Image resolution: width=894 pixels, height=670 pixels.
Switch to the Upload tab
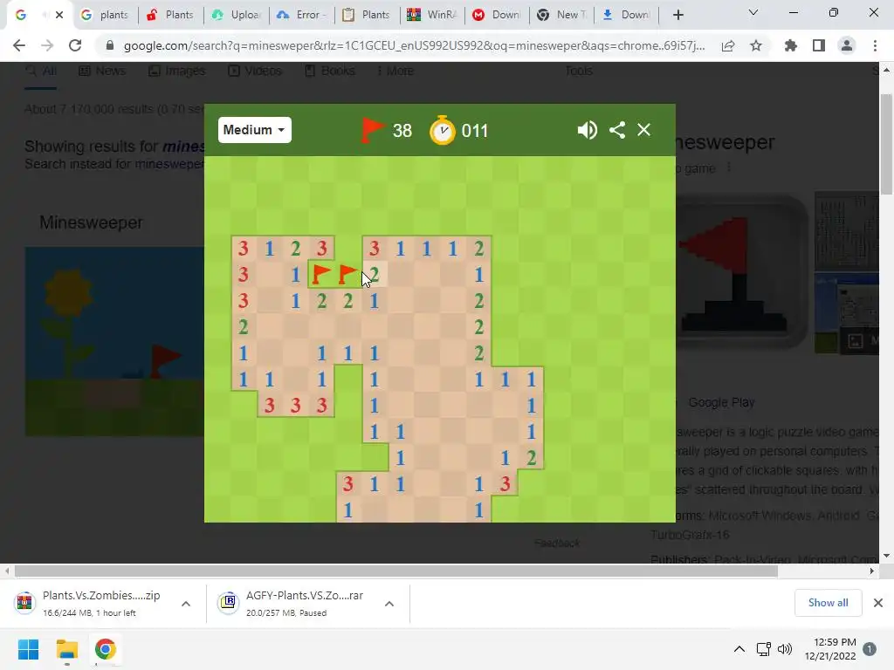point(237,15)
